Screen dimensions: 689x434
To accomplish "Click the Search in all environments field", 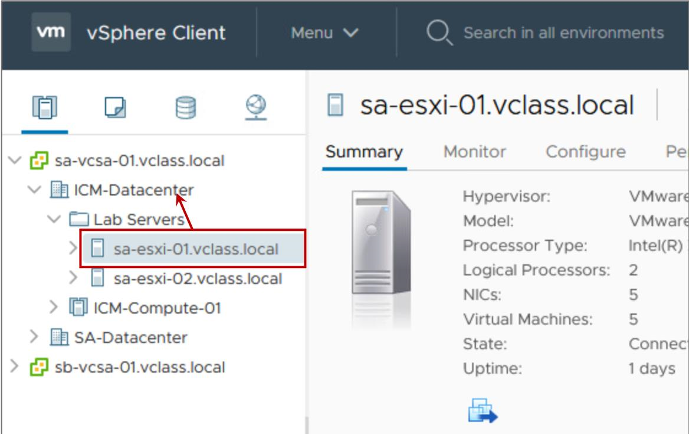I will click(564, 32).
